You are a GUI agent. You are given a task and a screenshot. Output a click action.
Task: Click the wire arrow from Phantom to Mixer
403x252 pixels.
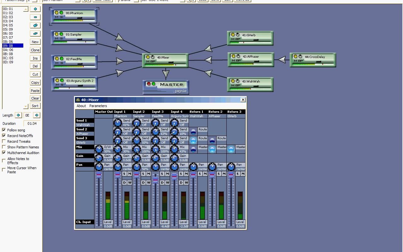click(x=119, y=37)
